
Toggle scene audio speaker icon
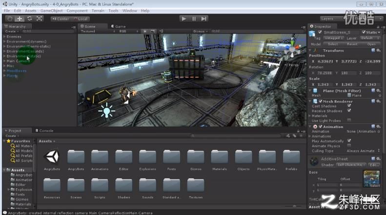pyautogui.click(x=161, y=31)
